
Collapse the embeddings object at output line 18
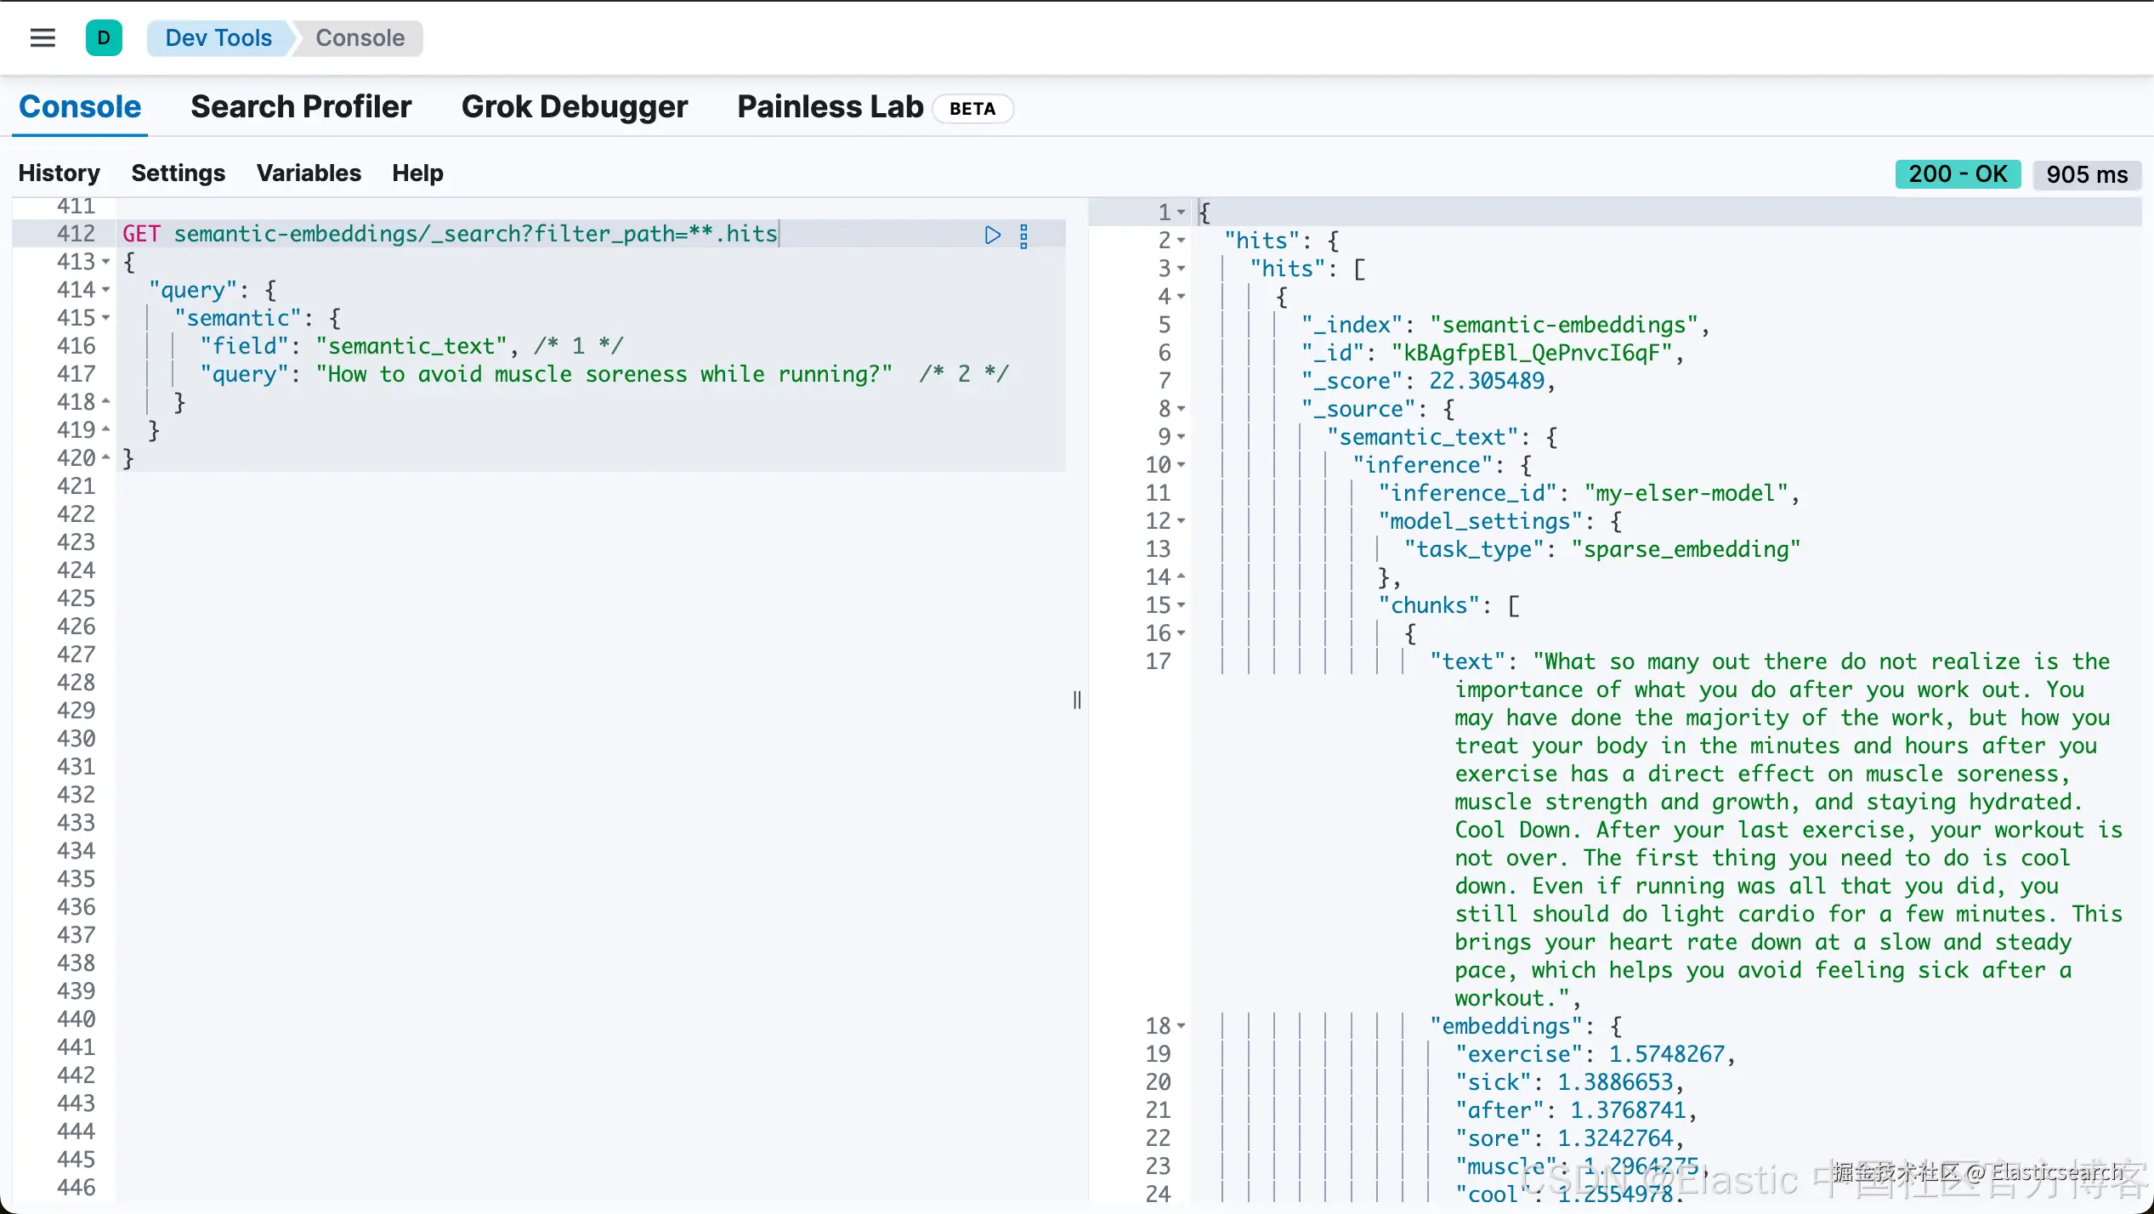(x=1182, y=1026)
